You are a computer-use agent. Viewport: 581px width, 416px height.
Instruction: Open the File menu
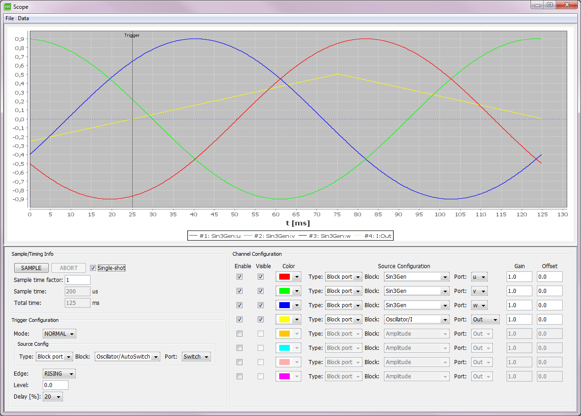click(10, 18)
